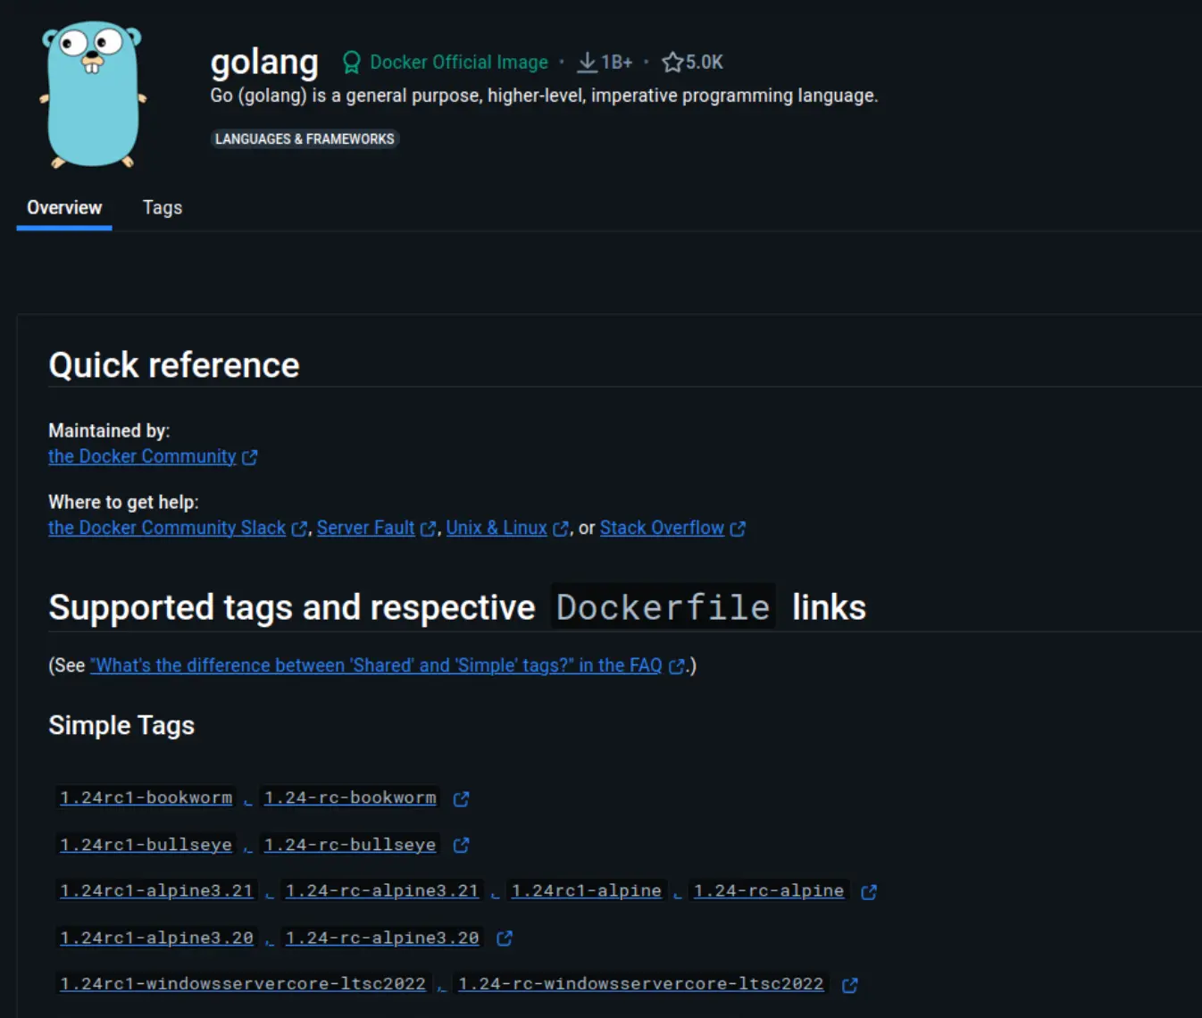This screenshot has height=1018, width=1202.
Task: Open the Docker Community maintainer link
Action: pyautogui.click(x=142, y=456)
